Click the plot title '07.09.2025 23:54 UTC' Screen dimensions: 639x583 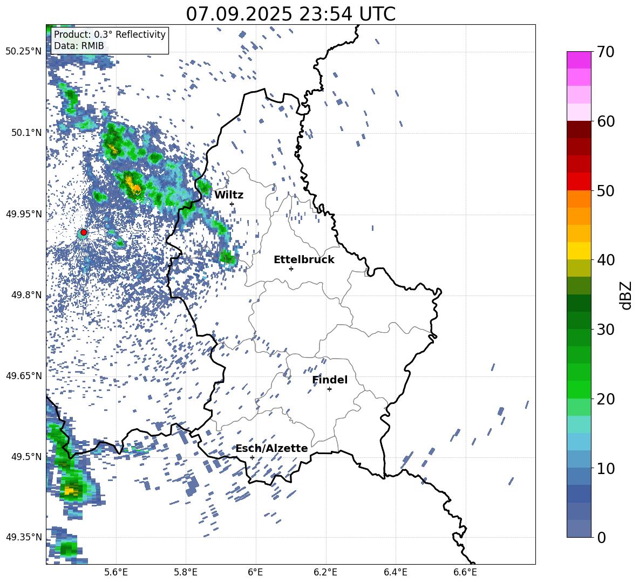click(x=290, y=14)
